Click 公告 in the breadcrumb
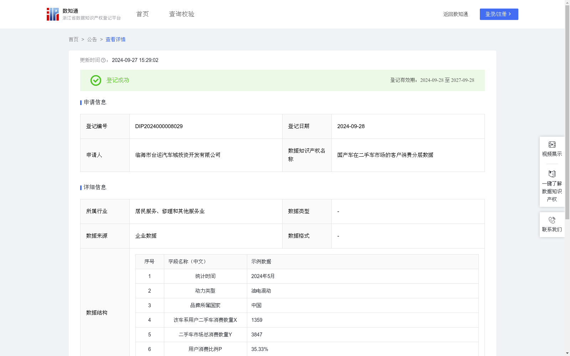 point(92,40)
